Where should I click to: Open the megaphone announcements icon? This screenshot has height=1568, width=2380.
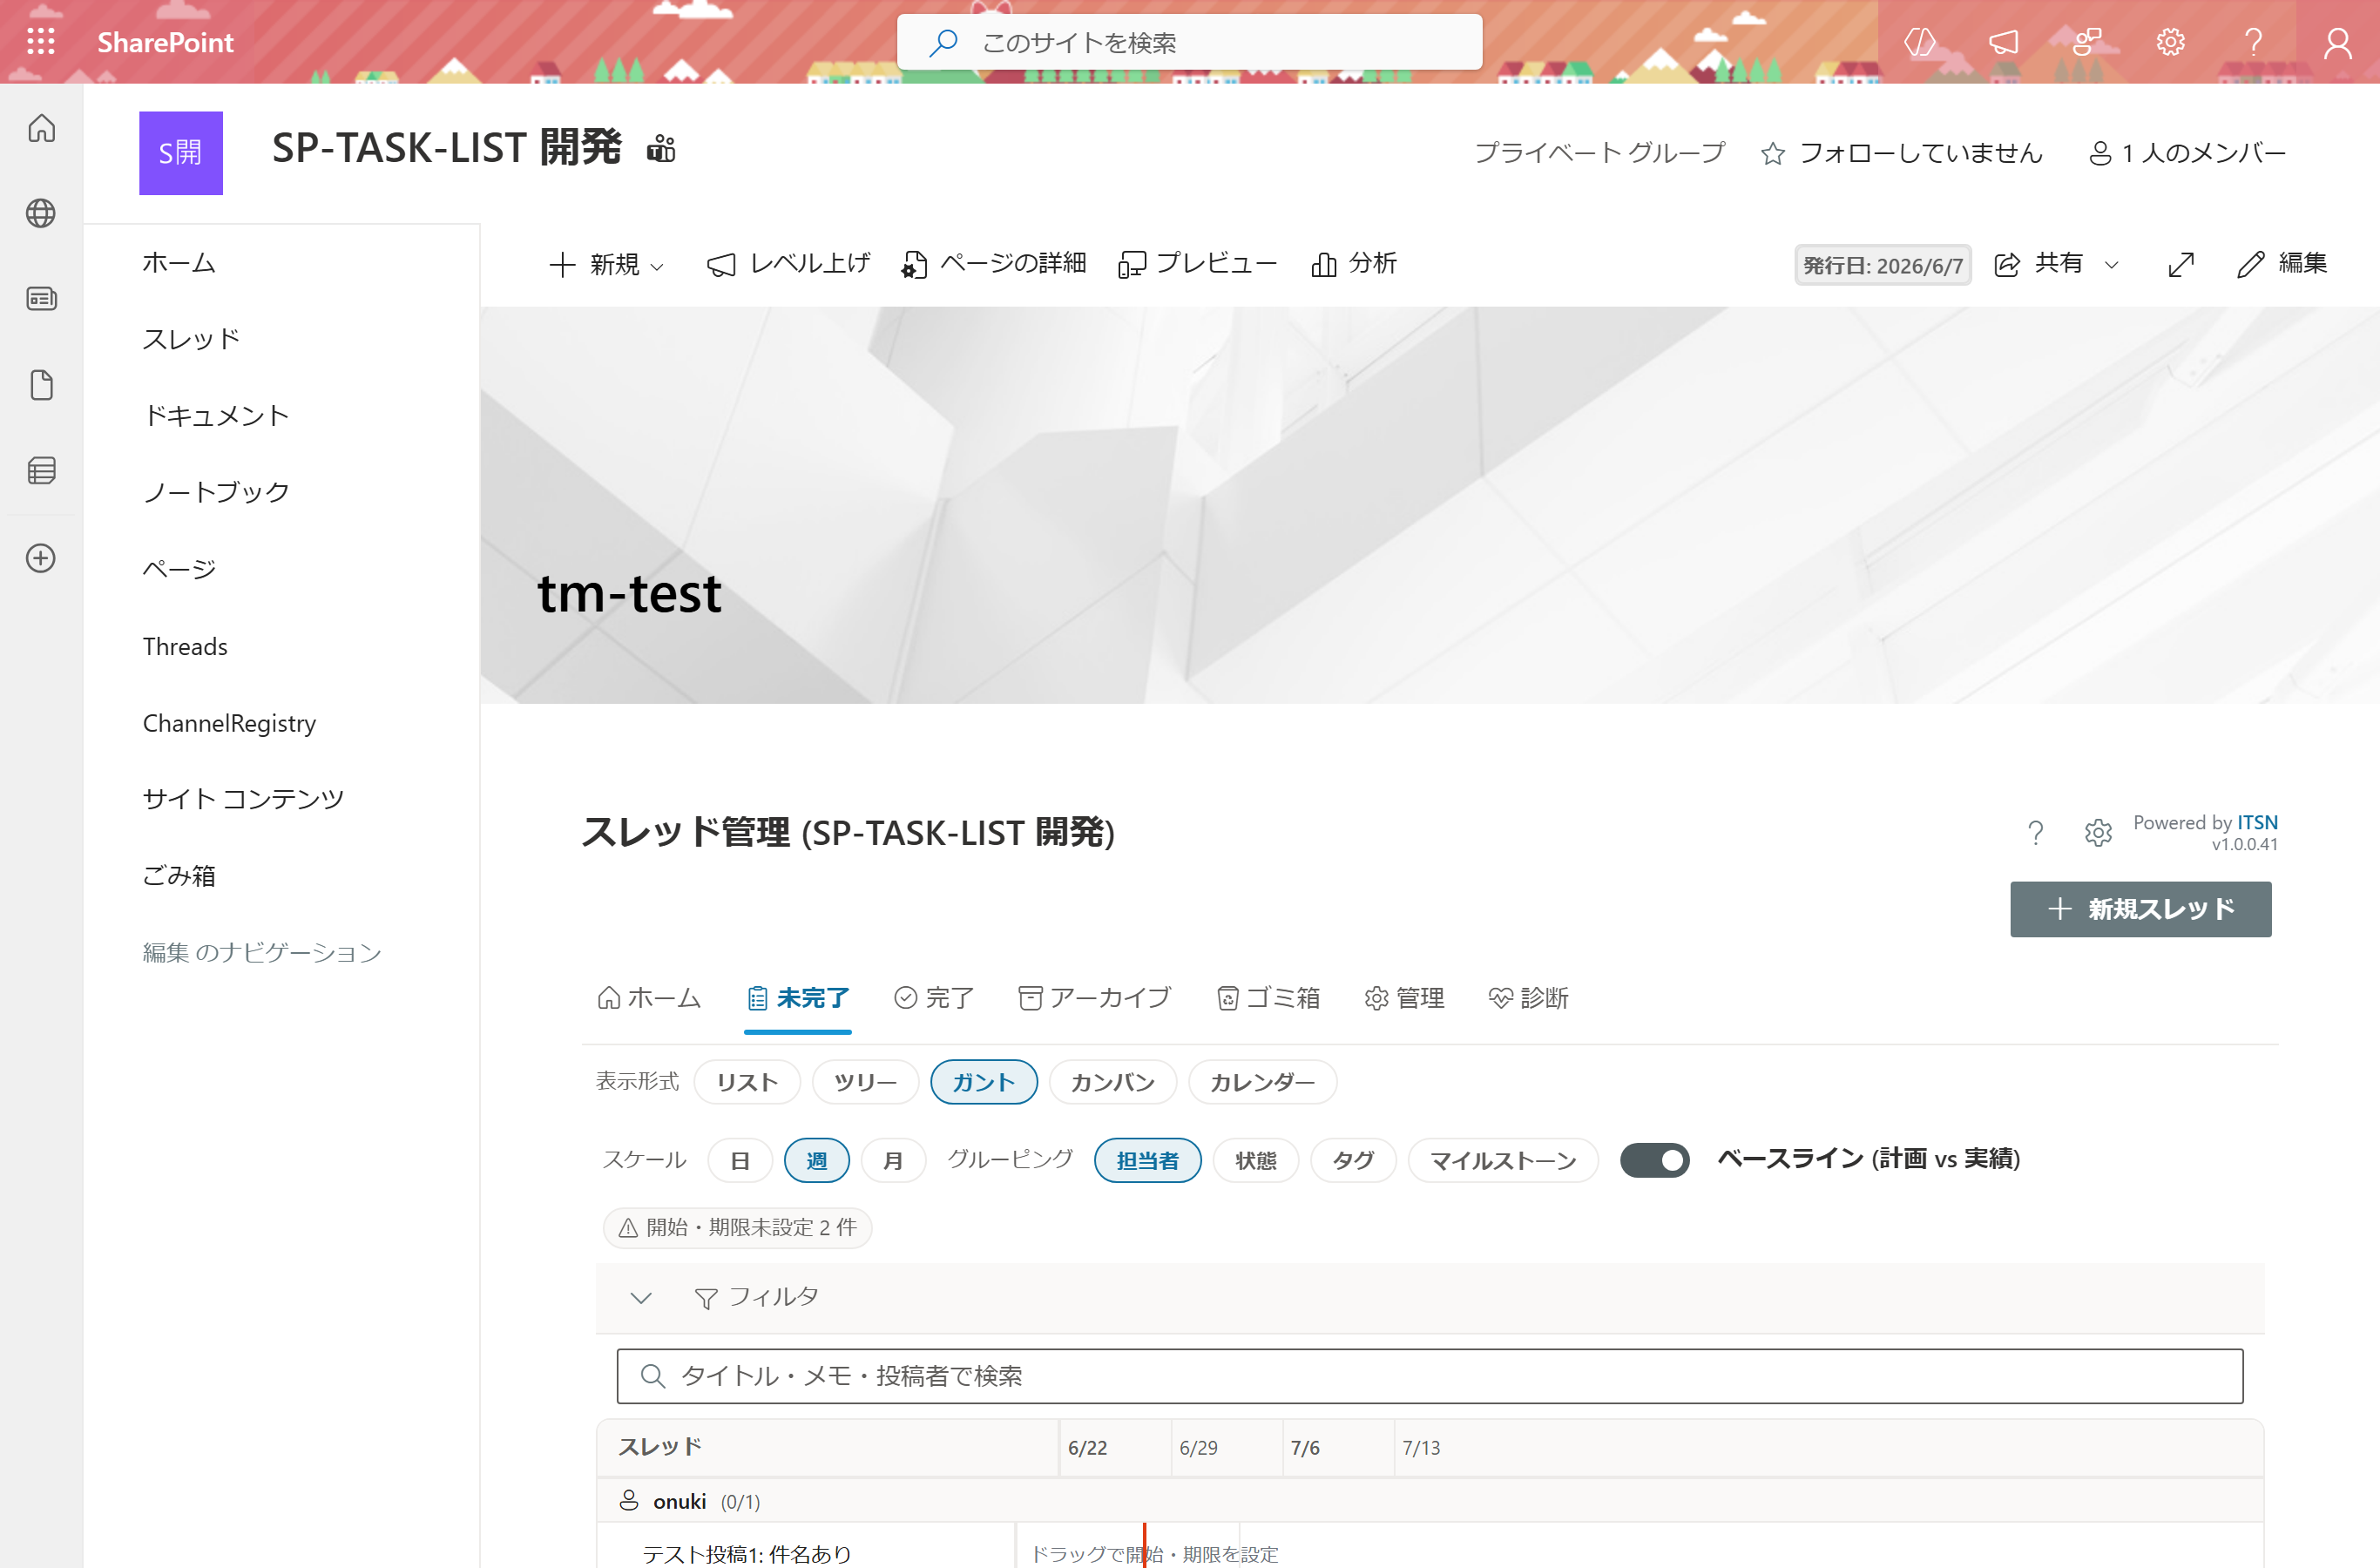pos(2003,42)
